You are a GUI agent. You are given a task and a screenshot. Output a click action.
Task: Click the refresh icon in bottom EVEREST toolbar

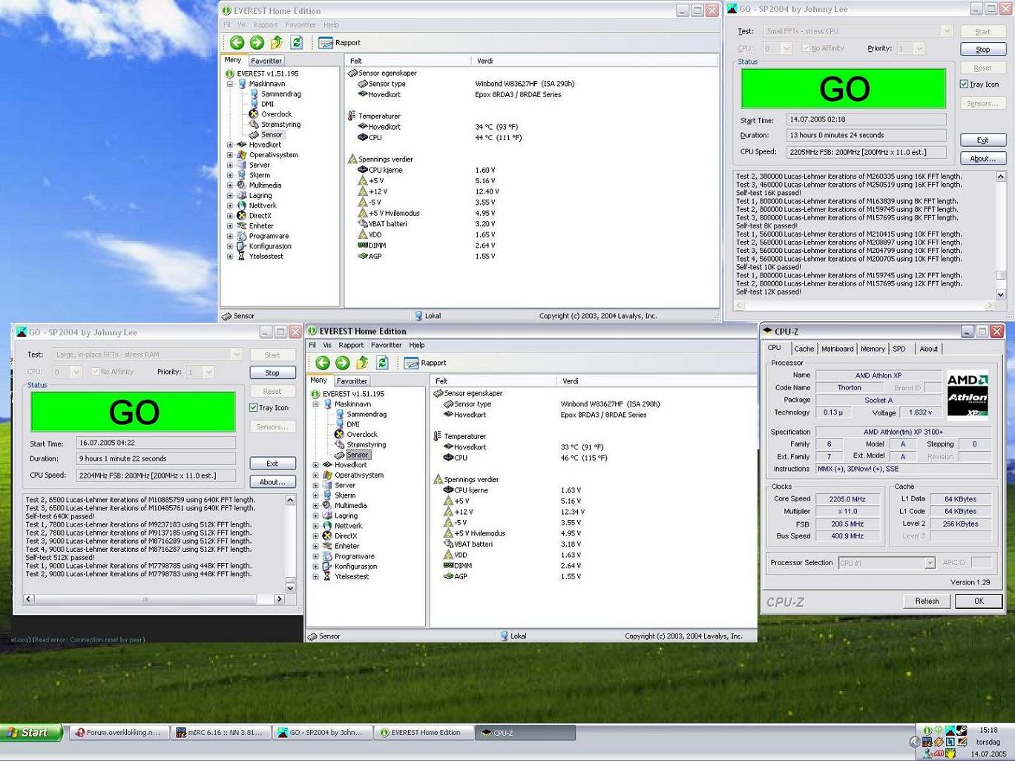click(382, 363)
